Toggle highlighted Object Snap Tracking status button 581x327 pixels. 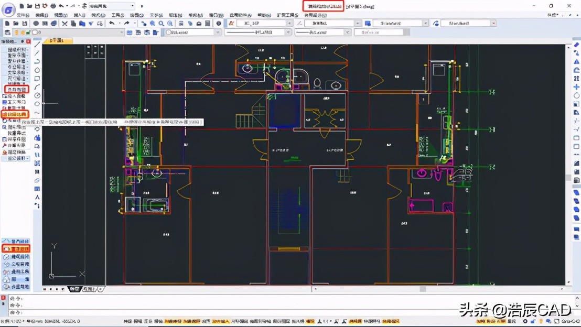click(x=191, y=321)
